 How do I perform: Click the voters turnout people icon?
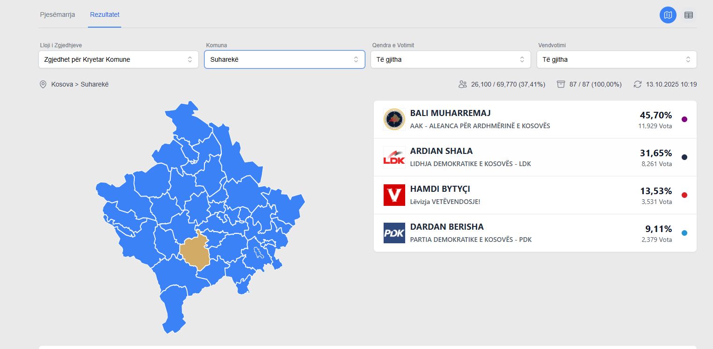463,84
